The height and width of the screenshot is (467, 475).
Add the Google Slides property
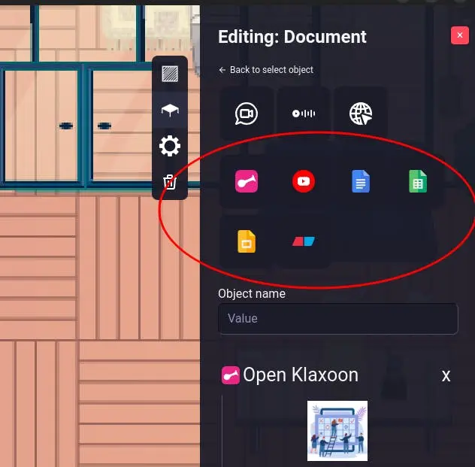point(247,241)
